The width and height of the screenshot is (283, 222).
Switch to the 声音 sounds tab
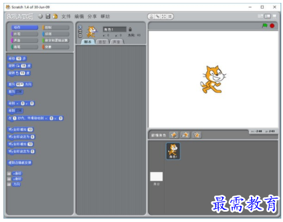(x=116, y=42)
